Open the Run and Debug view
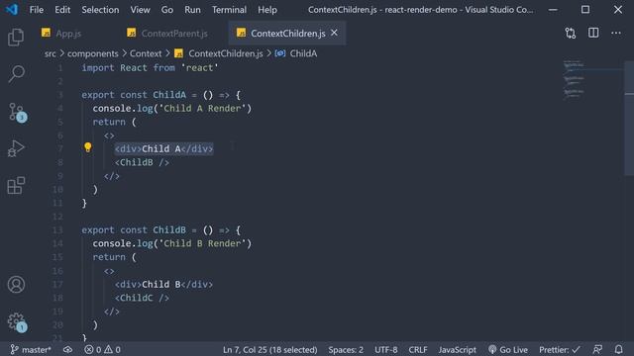Screen dimensions: 634x356 tap(16, 148)
